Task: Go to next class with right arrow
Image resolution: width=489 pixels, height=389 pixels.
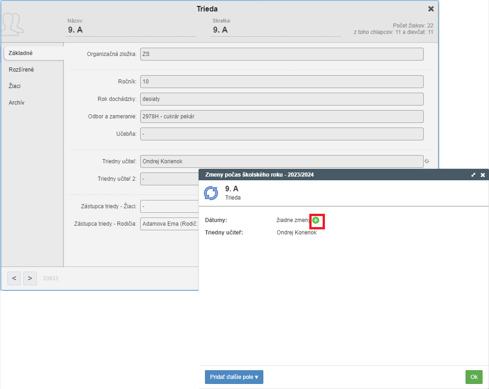Action: point(30,278)
